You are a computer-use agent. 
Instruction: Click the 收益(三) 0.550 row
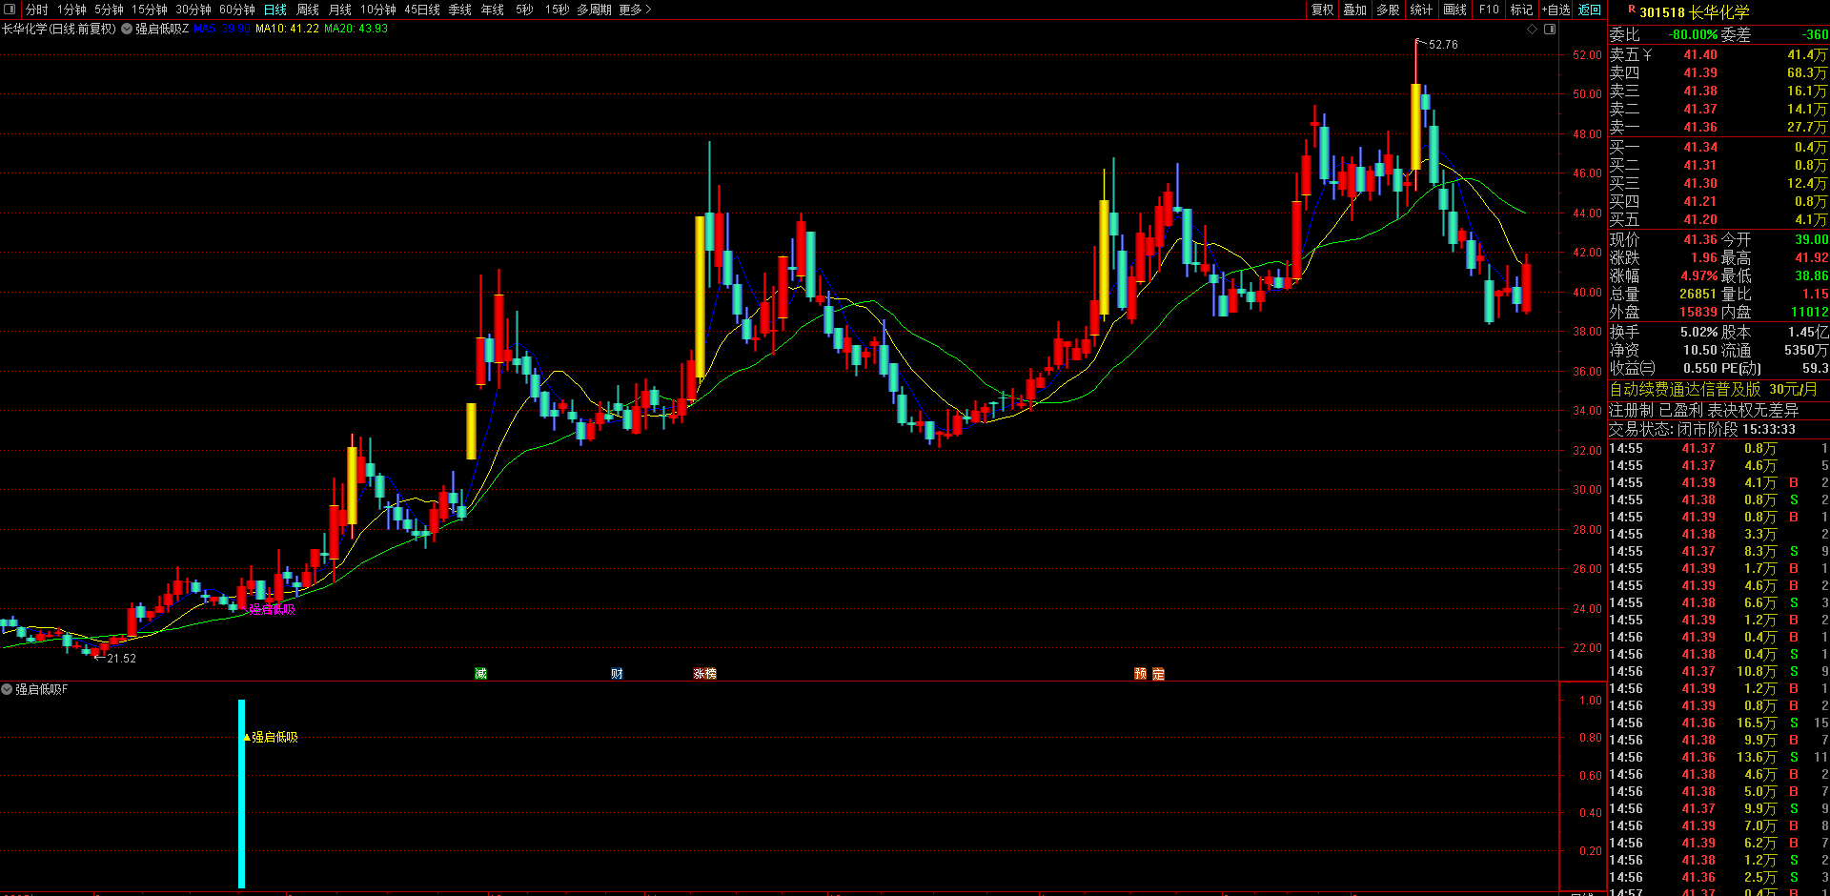click(1663, 368)
